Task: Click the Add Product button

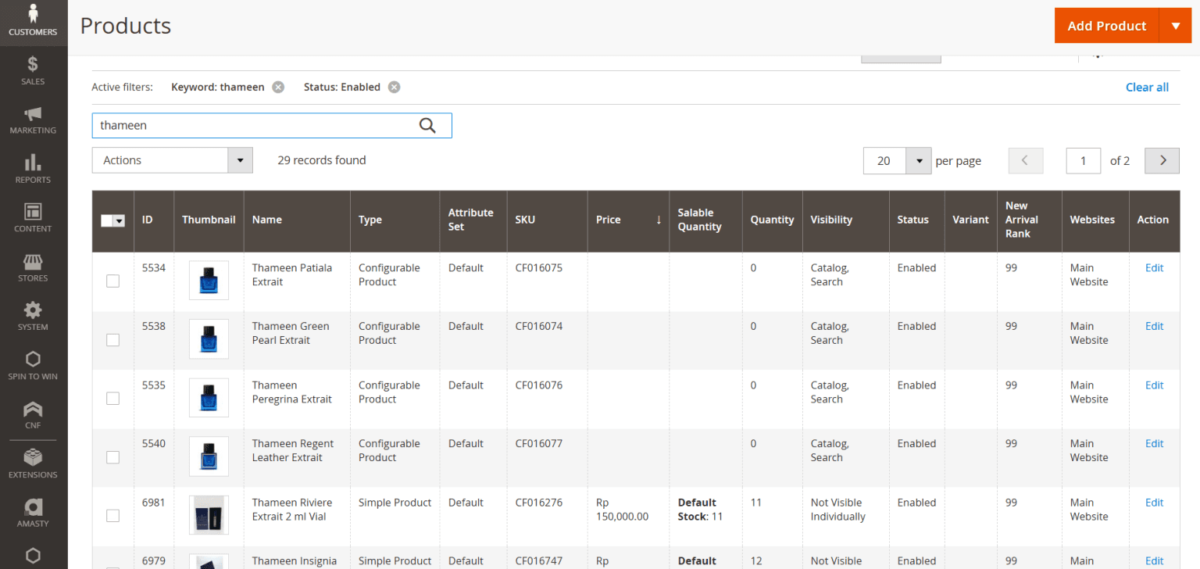Action: (x=1107, y=26)
